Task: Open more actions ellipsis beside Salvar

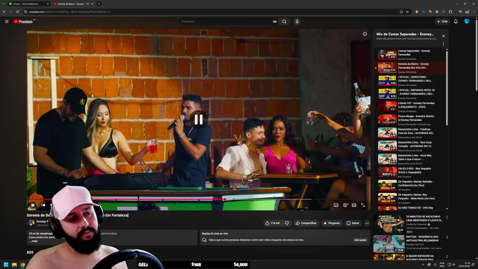Action: point(367,223)
